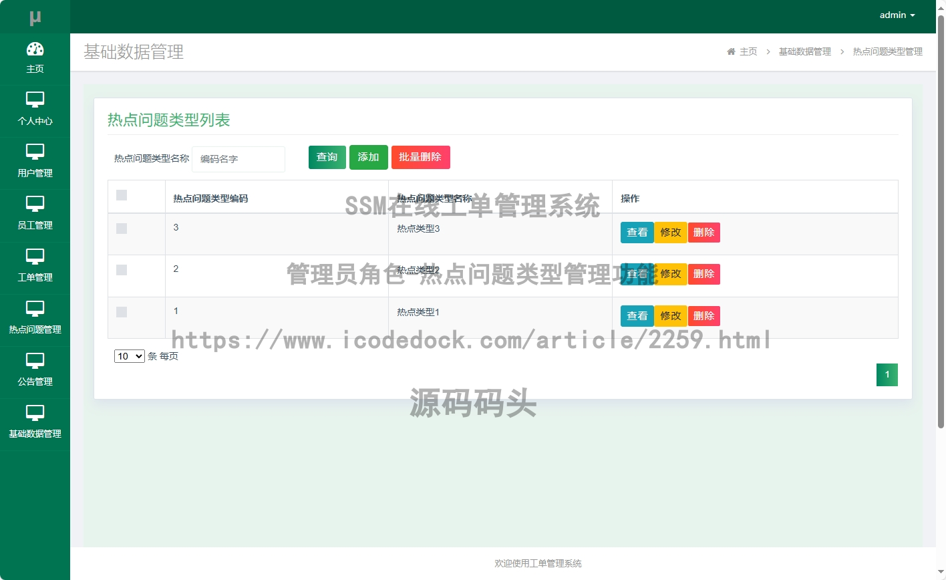This screenshot has height=580, width=946.
Task: Delete 热点类型2 with 删除 button
Action: click(704, 274)
